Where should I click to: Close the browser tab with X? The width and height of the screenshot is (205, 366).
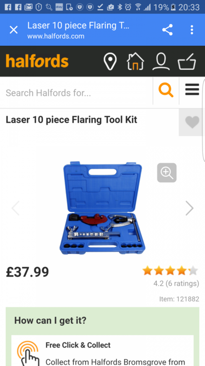(13, 30)
